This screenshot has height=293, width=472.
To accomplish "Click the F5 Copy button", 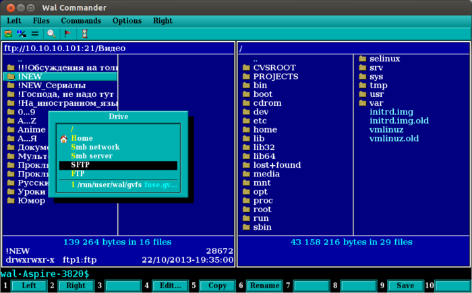I will pos(217,286).
